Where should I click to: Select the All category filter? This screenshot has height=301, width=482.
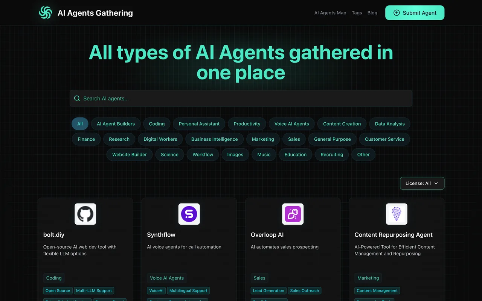point(80,124)
